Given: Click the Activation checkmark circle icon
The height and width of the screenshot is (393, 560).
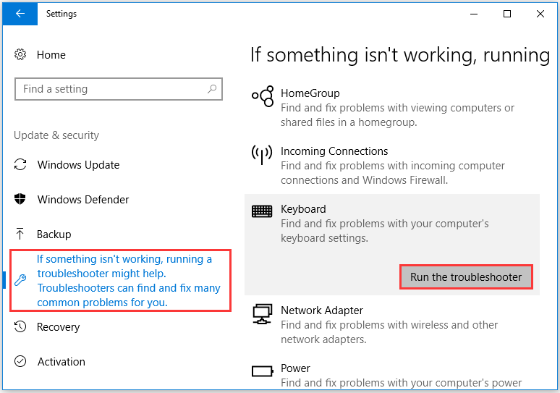Looking at the screenshot, I should pos(20,361).
